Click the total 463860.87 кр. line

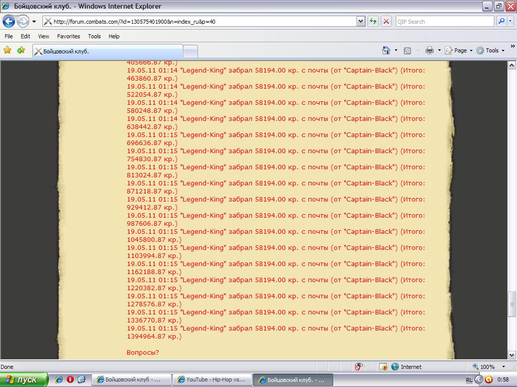(x=152, y=78)
